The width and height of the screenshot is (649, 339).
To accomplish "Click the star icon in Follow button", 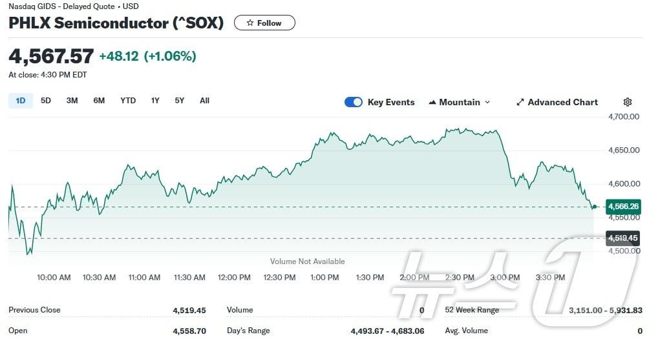I will [x=250, y=23].
